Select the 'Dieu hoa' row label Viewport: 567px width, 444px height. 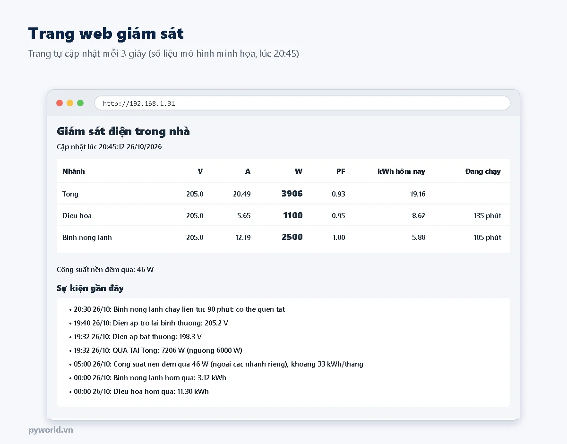pyautogui.click(x=77, y=216)
